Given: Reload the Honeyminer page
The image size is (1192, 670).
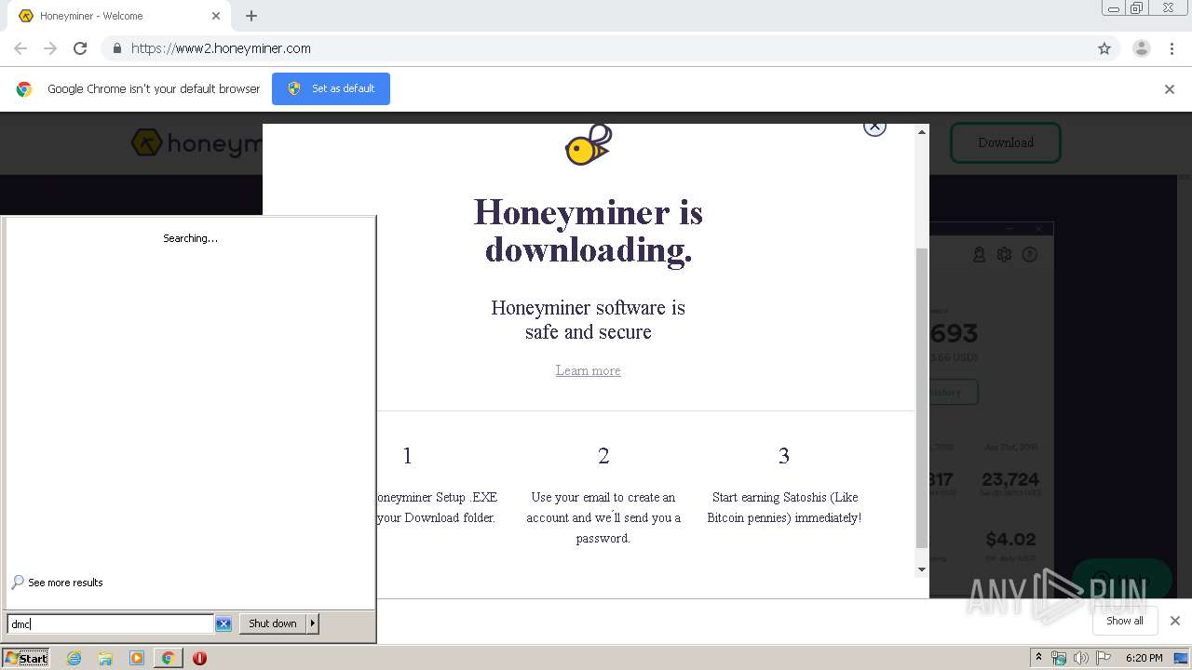Looking at the screenshot, I should click(80, 48).
